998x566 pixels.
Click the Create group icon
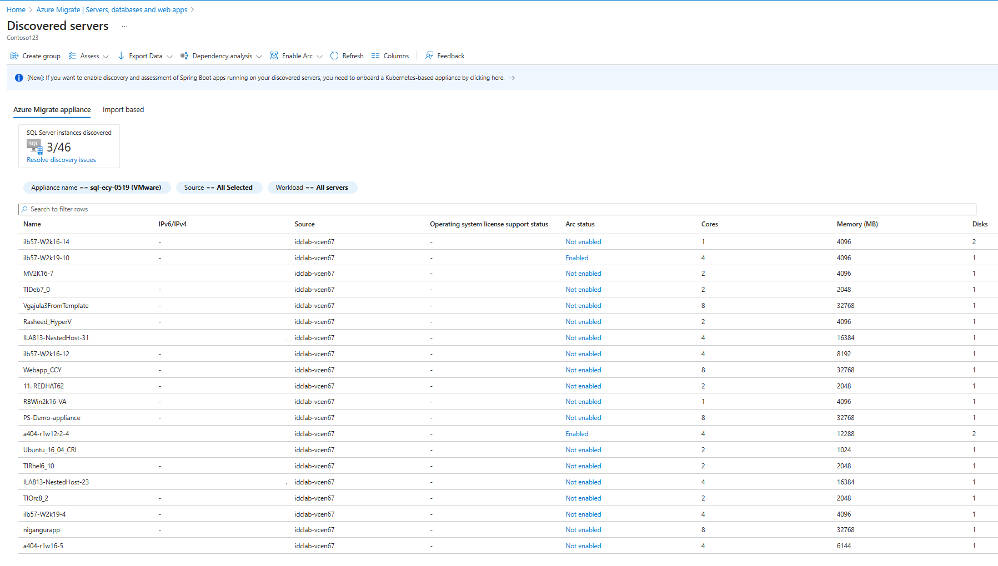coord(14,56)
